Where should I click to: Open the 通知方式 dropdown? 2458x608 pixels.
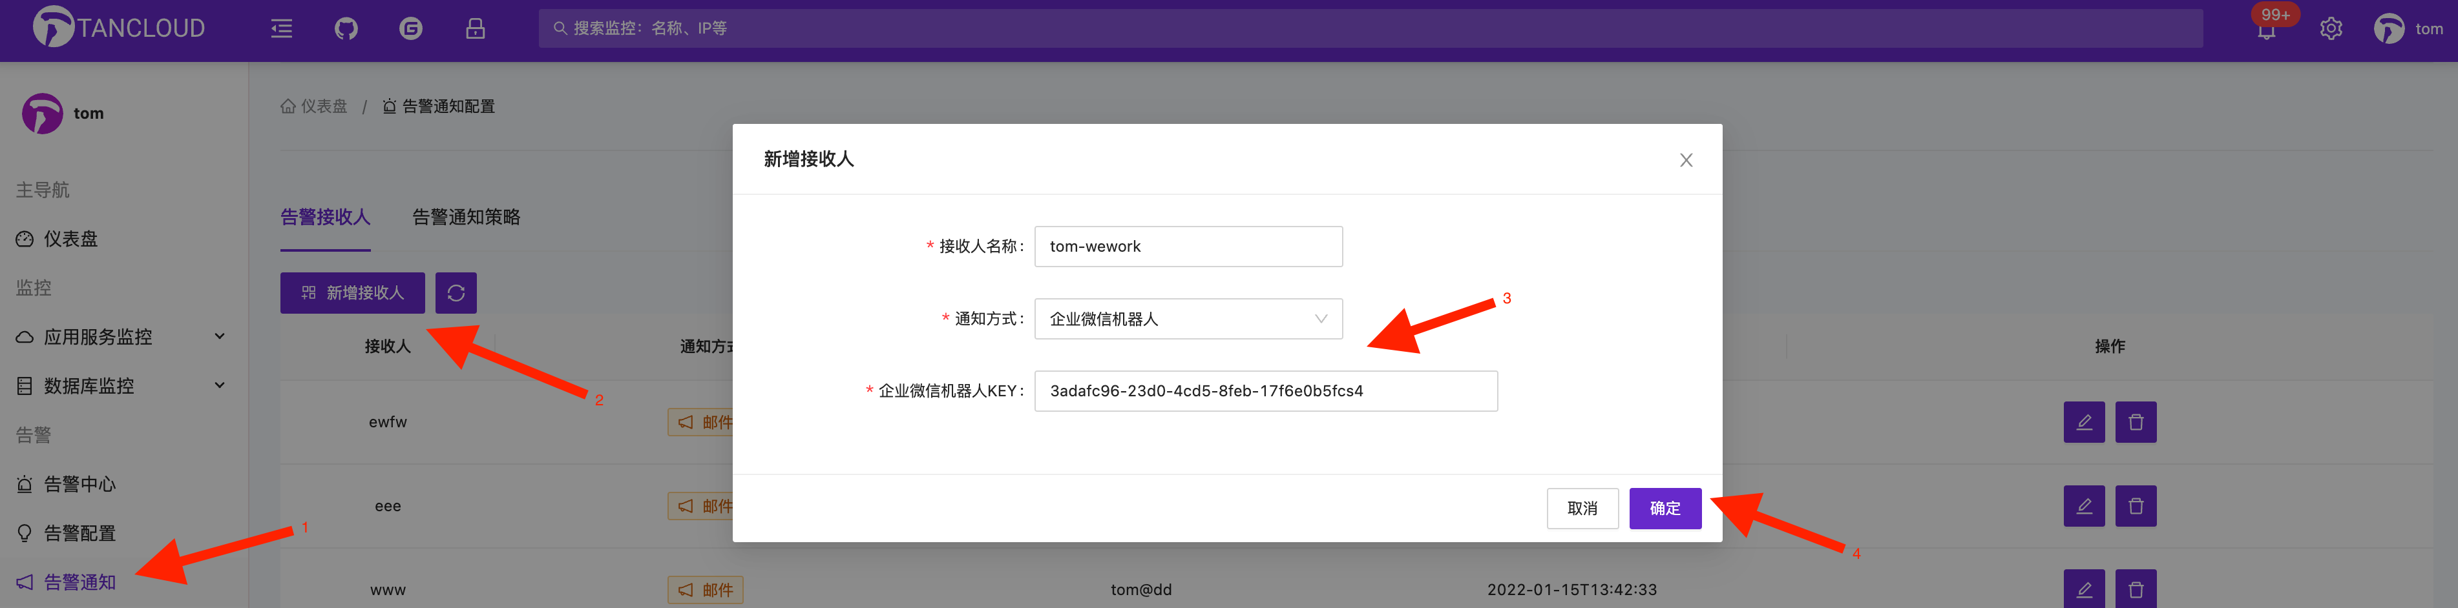point(1188,319)
